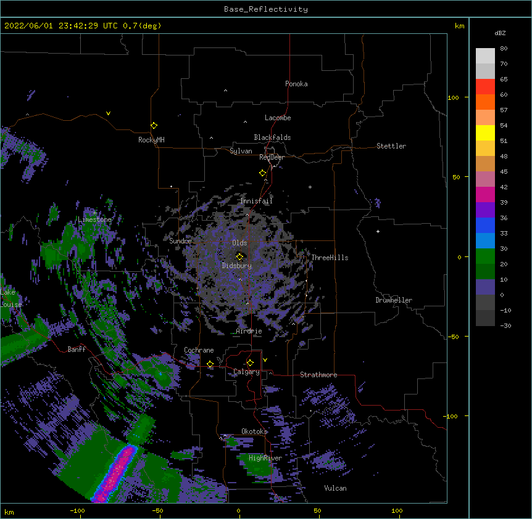Click the yellow radar site marker near Didsbury

click(239, 256)
